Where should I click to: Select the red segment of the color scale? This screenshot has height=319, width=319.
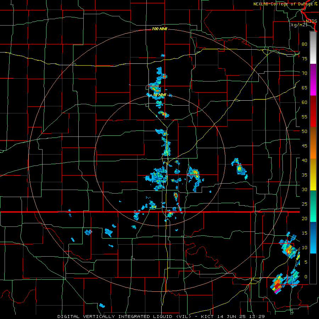click(313, 111)
